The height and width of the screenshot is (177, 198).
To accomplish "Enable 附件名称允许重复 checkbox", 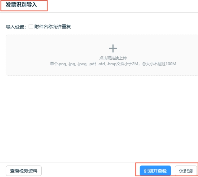I will coord(31,27).
